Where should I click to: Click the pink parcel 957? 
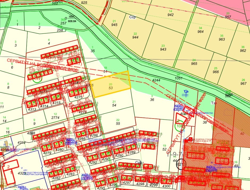tap(228, 17)
